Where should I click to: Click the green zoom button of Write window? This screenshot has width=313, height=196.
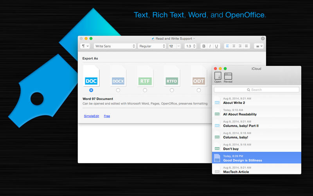91,38
